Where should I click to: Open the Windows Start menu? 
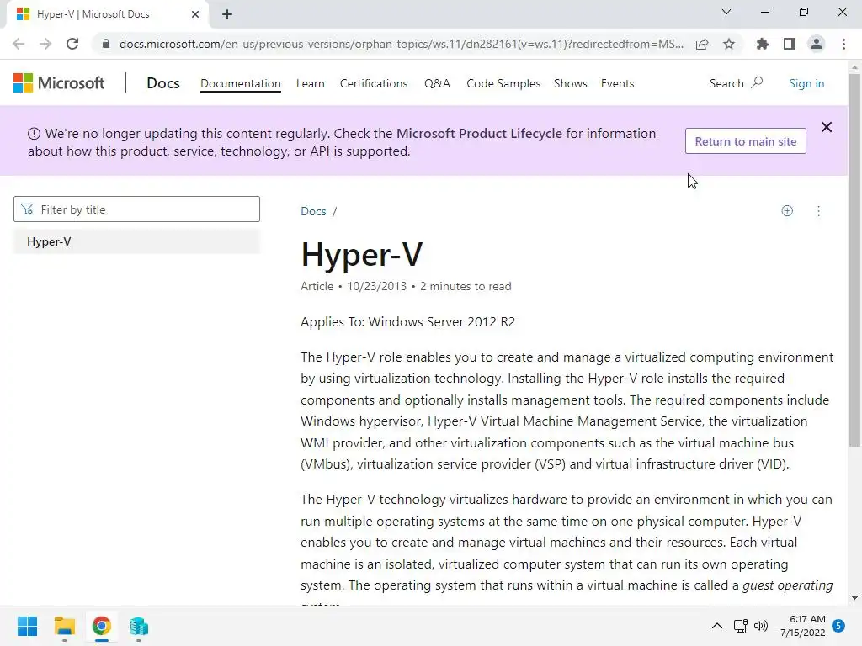click(x=28, y=626)
